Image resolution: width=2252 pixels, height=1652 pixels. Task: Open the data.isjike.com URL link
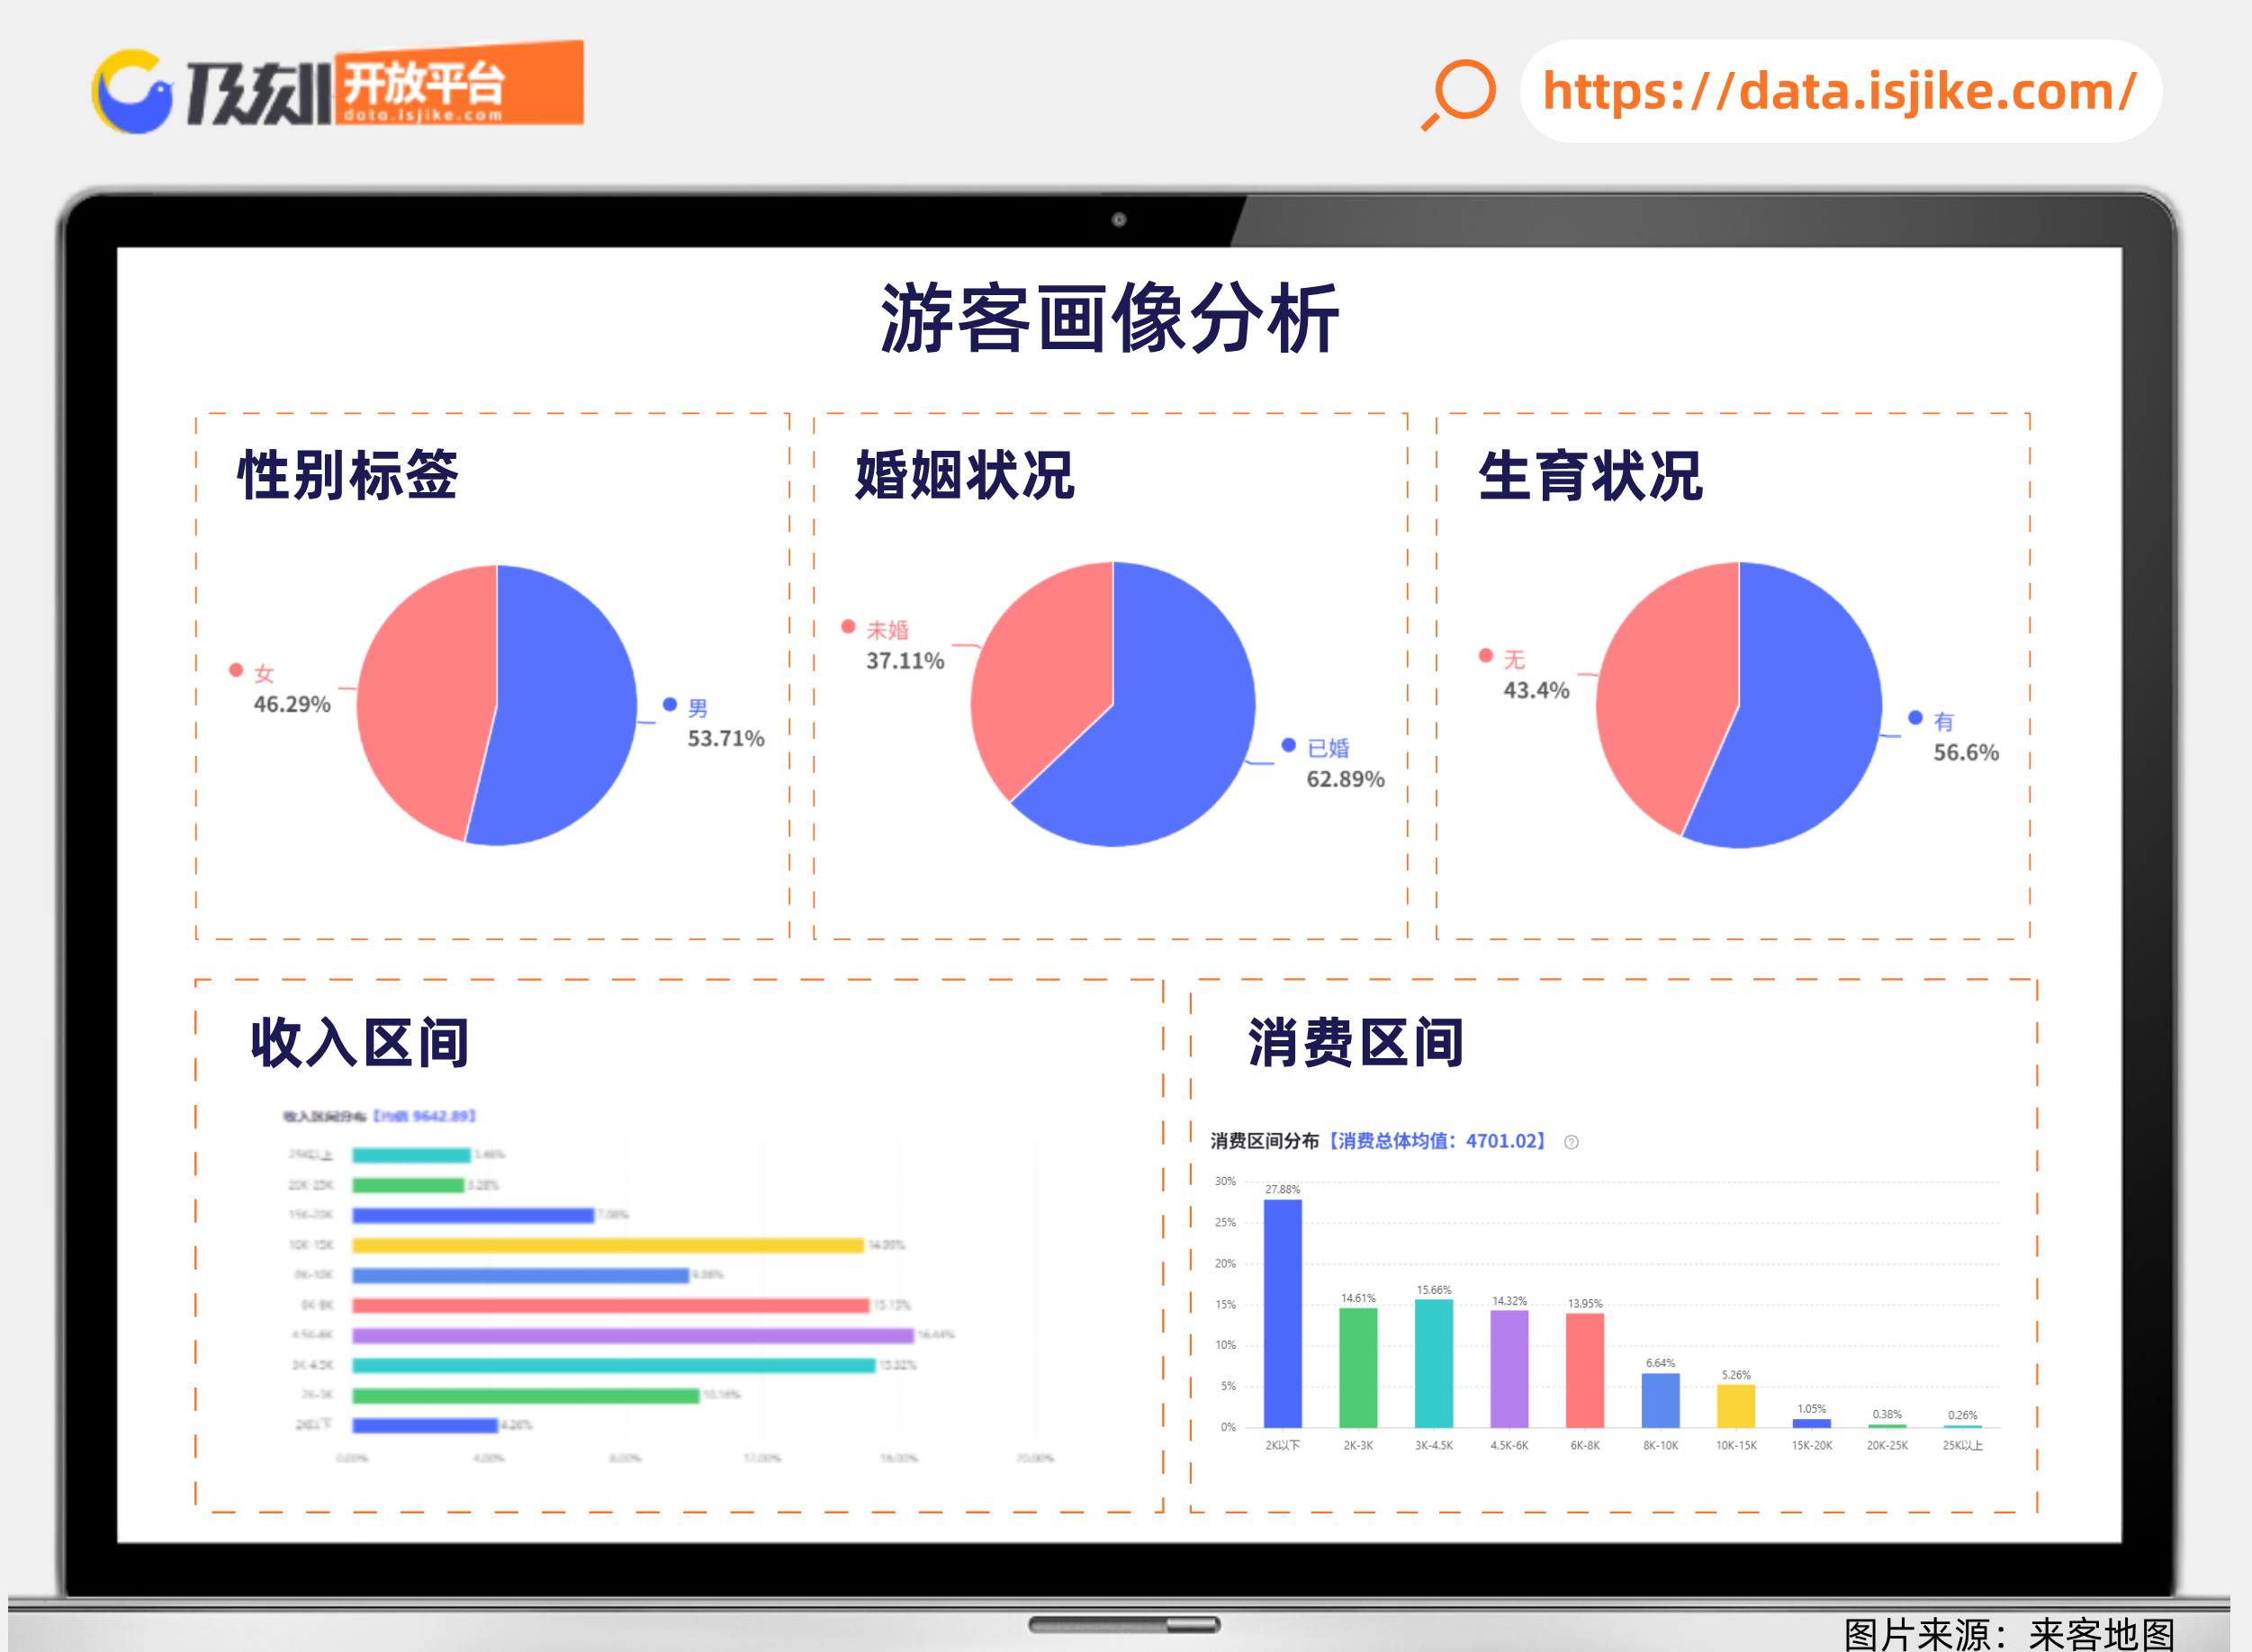(1839, 92)
